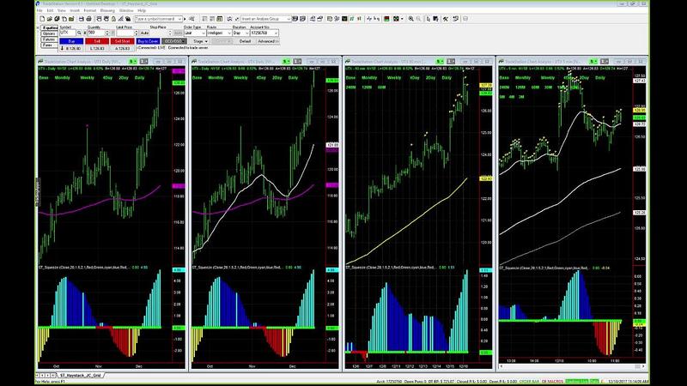The image size is (687, 386).
Task: Click the last grayed toolbar icon
Action: pyautogui.click(x=465, y=19)
